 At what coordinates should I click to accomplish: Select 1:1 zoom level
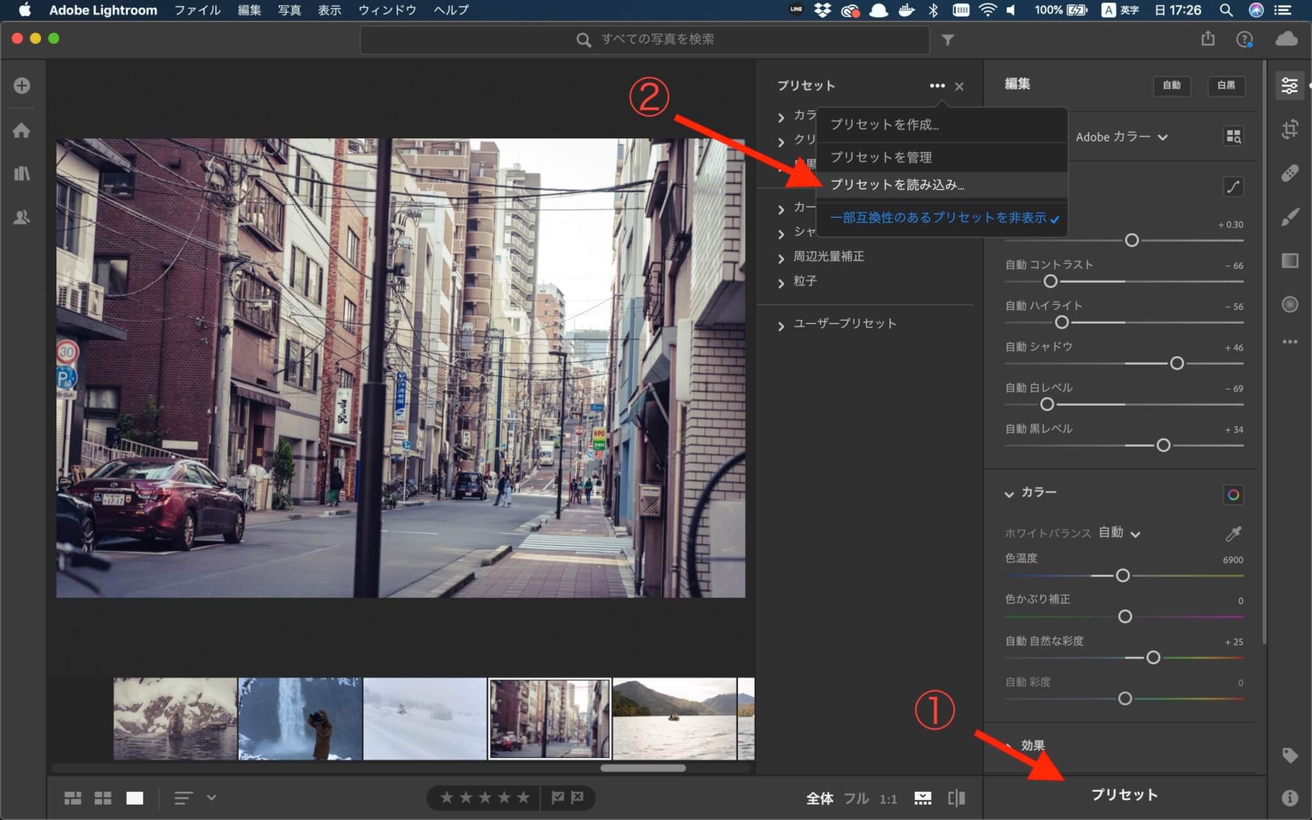888,799
